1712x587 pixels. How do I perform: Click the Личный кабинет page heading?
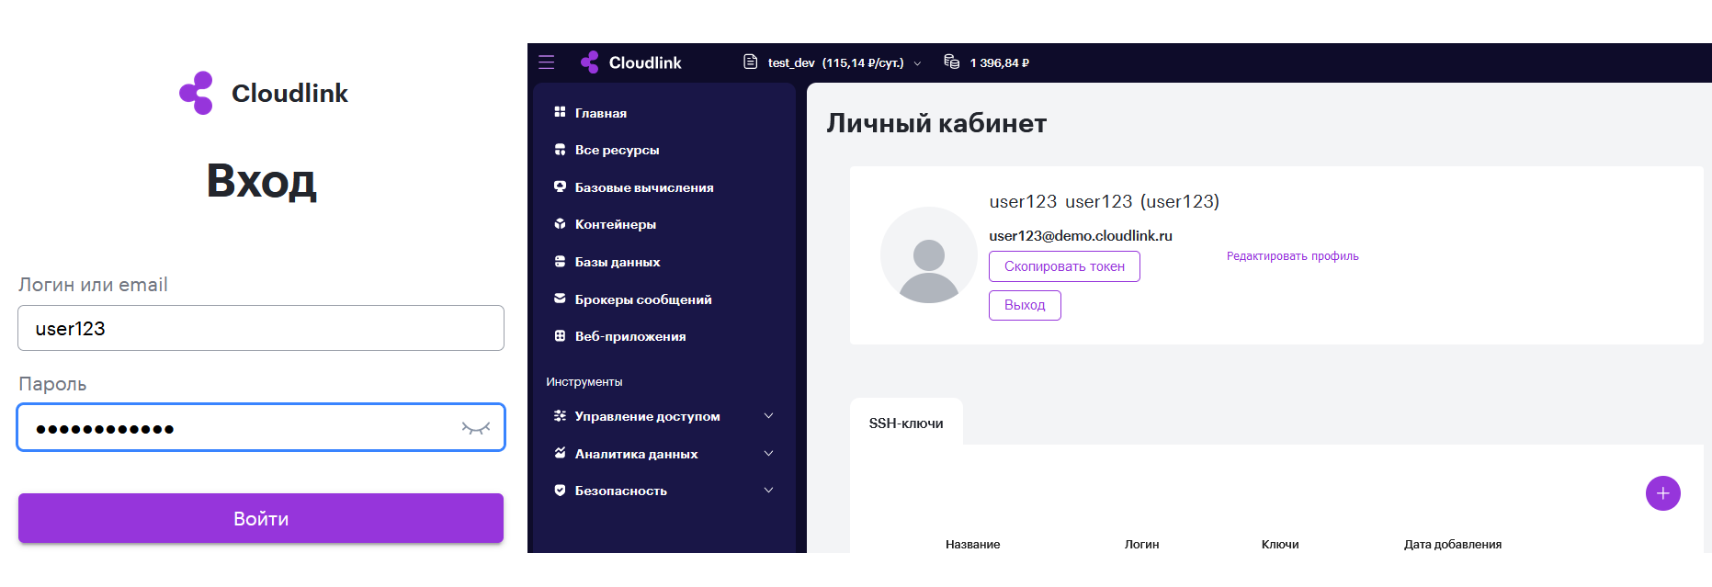[x=936, y=123]
